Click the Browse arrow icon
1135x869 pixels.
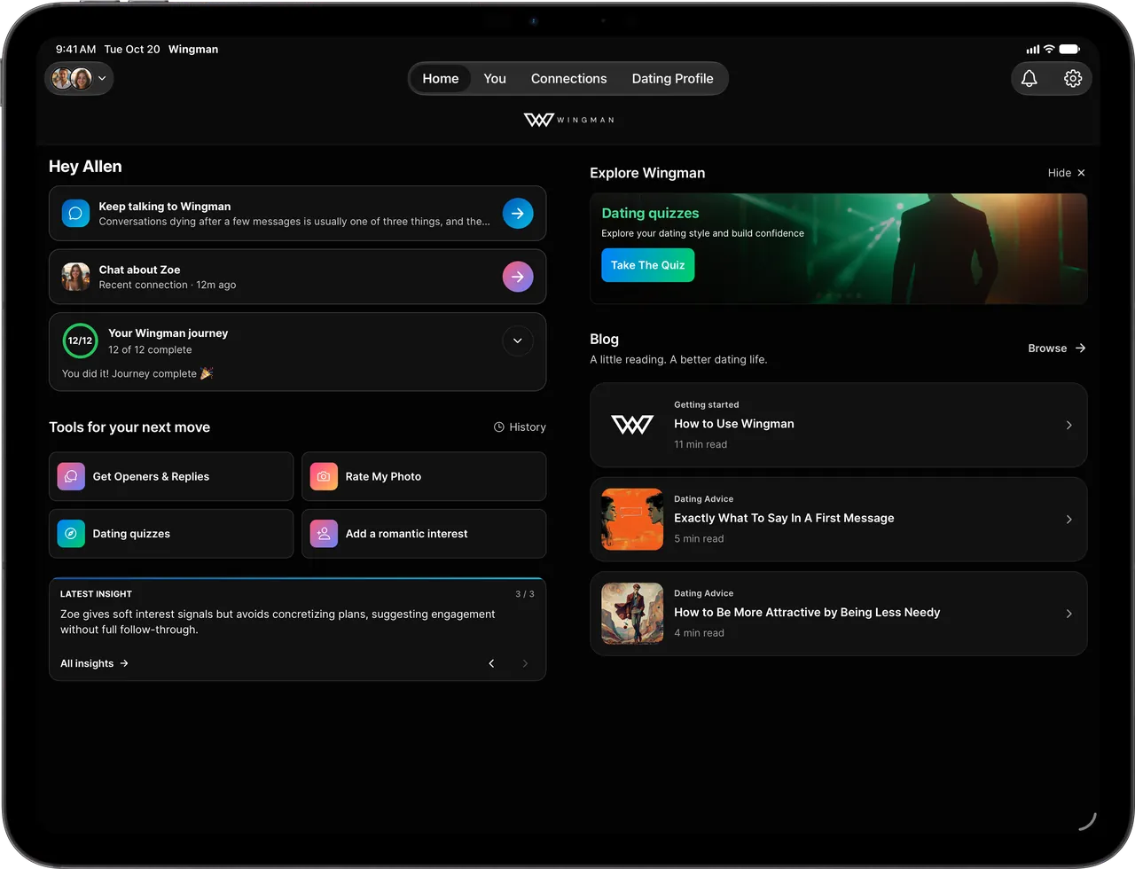click(x=1080, y=348)
